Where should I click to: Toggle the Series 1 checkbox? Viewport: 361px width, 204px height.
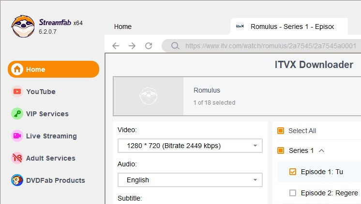(281, 150)
